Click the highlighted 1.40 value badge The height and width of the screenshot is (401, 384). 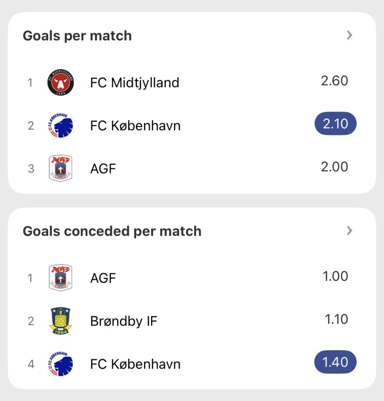[x=335, y=362]
